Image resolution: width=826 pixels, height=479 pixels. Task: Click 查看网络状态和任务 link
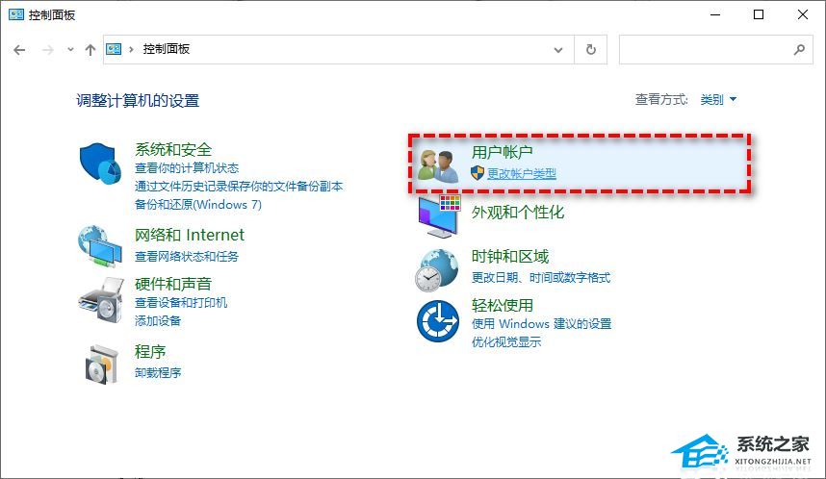[187, 257]
